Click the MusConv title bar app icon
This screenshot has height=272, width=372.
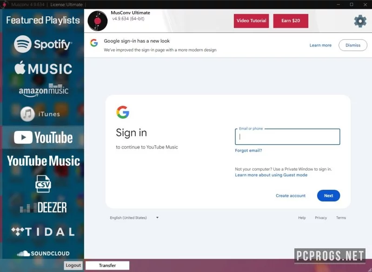[4, 4]
